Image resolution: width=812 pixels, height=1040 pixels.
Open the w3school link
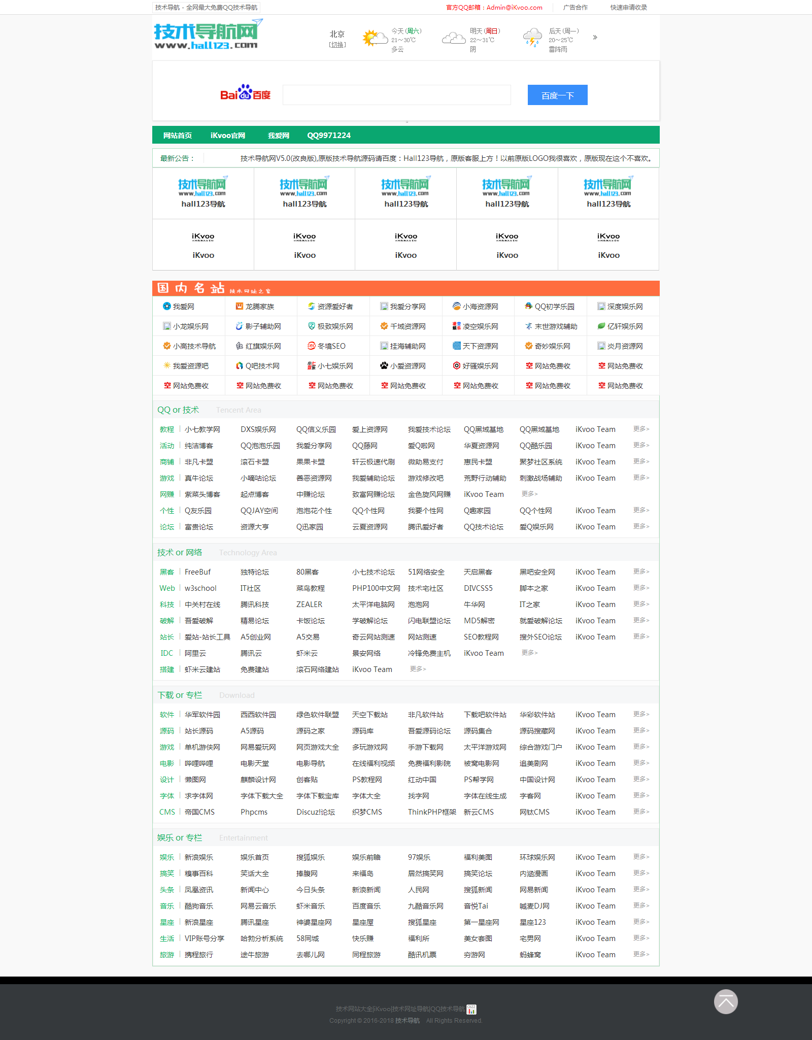(x=200, y=588)
